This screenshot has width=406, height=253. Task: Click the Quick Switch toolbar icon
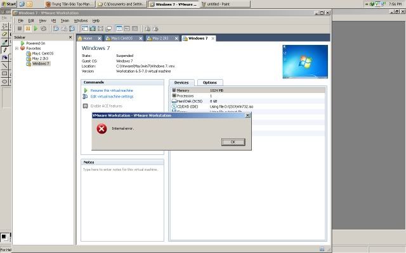coord(93,28)
